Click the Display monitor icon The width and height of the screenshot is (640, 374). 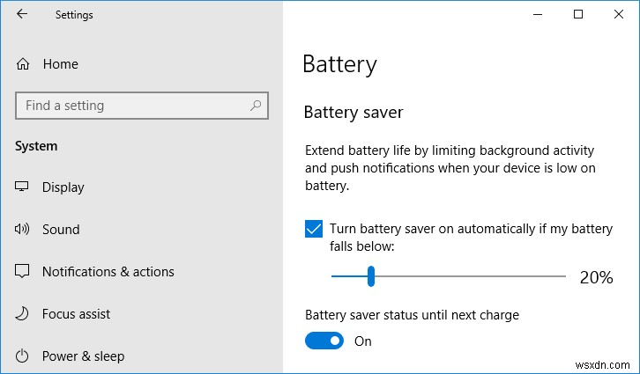click(23, 187)
